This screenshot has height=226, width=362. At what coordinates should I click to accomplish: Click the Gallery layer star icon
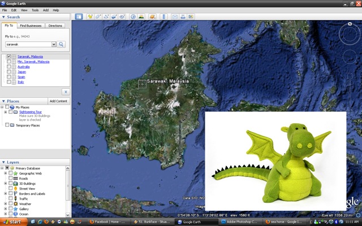(15, 209)
